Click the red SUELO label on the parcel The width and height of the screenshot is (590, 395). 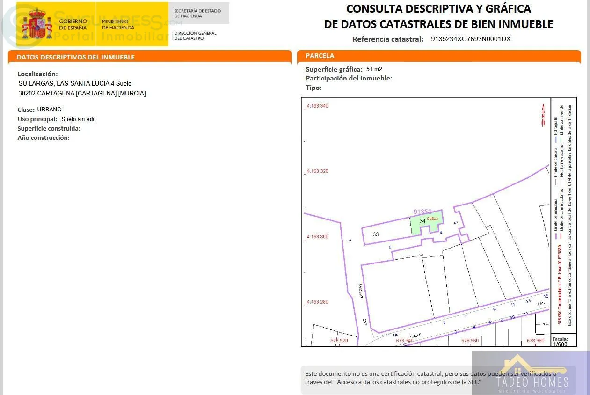click(433, 219)
